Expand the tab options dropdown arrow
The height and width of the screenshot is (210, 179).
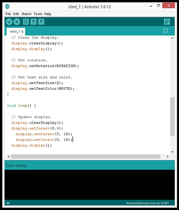[165, 31]
